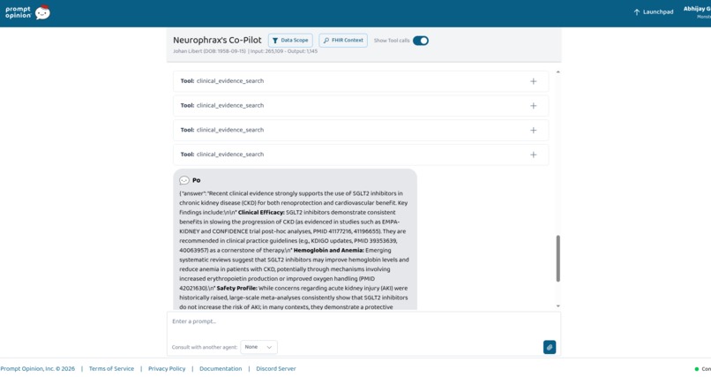711x377 pixels.
Task: Click the Prompt Opinion, Inc. © 2026 text
Action: coord(38,369)
